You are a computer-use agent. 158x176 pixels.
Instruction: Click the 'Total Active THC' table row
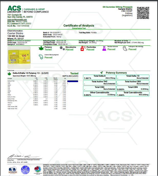pyautogui.click(x=37, y=109)
